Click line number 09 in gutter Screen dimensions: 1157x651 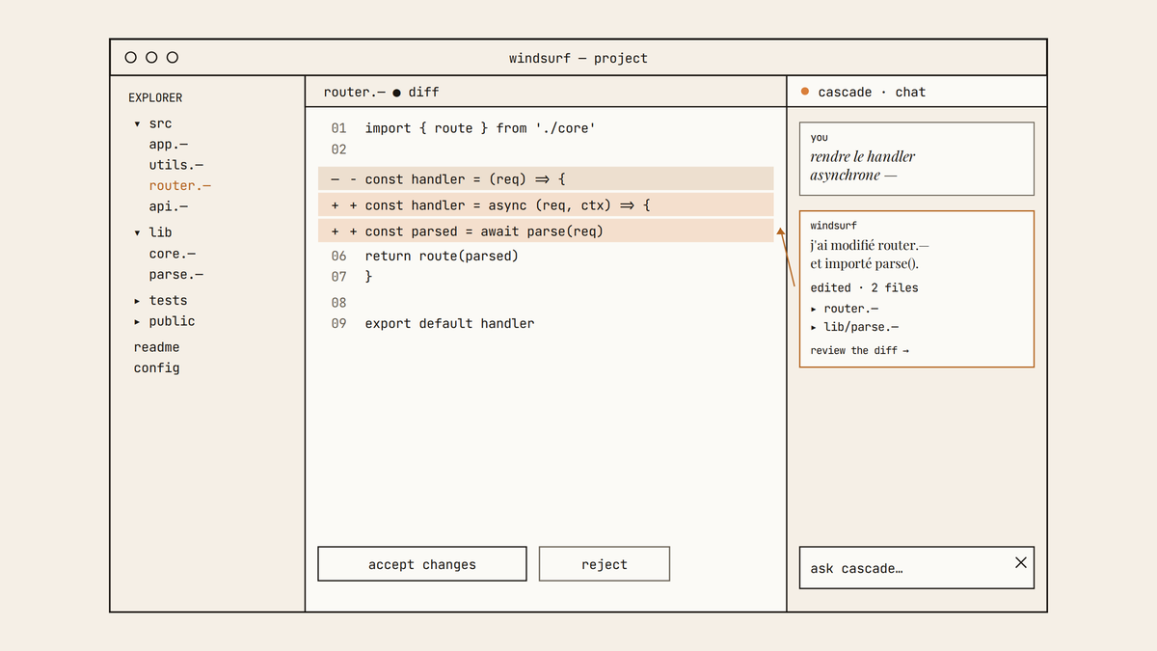pos(338,324)
